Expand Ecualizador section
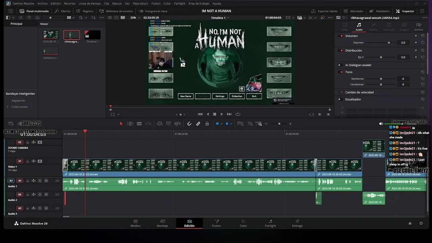 pos(353,99)
